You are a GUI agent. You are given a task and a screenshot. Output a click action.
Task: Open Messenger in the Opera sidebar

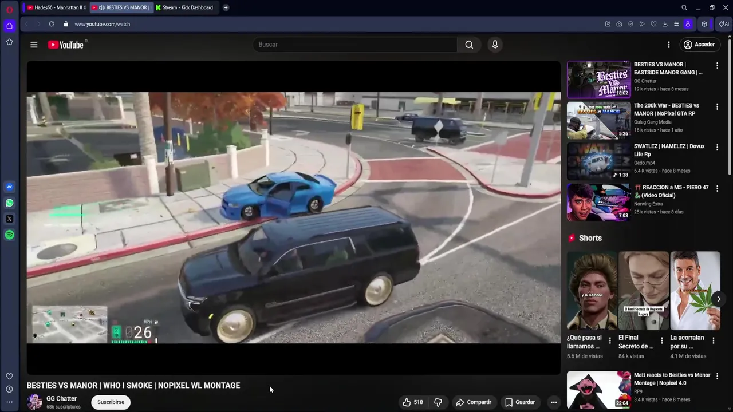(9, 187)
